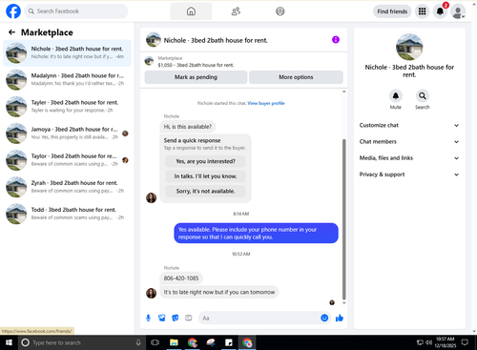Click the Find friends button

click(392, 11)
